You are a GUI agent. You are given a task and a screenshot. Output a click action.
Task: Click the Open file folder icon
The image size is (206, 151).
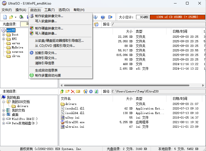pyautogui.click(x=11, y=17)
